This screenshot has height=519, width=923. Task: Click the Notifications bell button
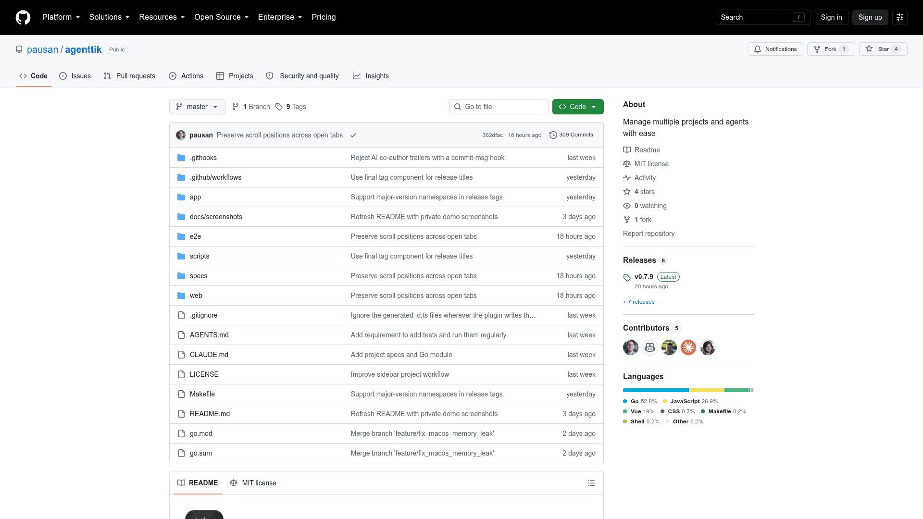click(775, 49)
